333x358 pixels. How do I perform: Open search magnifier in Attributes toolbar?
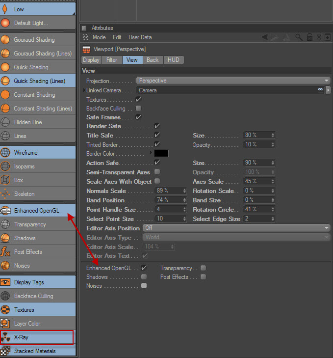tap(299, 37)
